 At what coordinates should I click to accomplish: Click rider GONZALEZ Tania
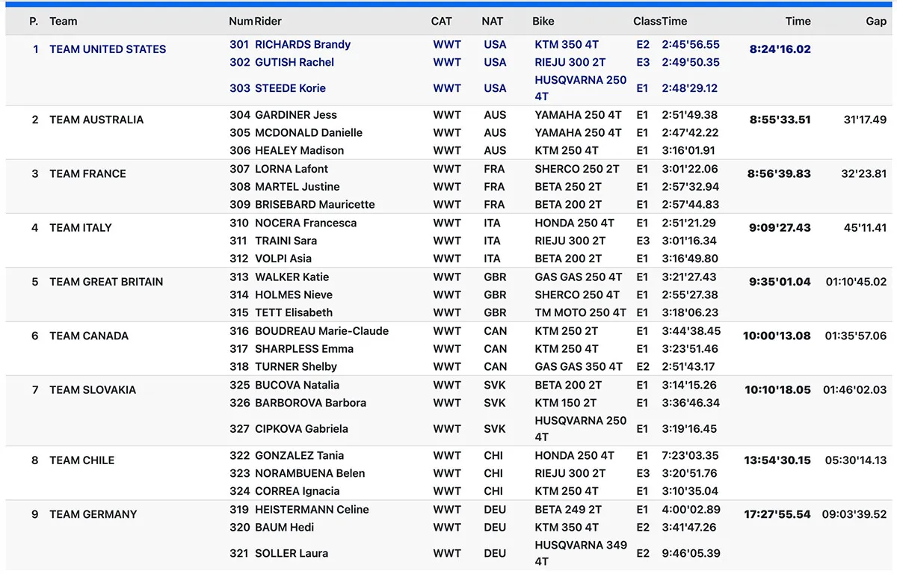tap(300, 456)
